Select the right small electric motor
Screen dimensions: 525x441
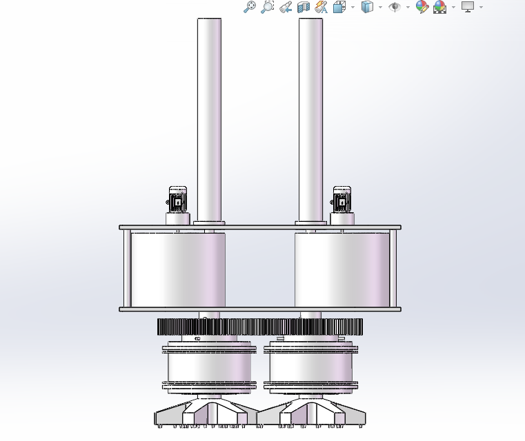pos(341,200)
